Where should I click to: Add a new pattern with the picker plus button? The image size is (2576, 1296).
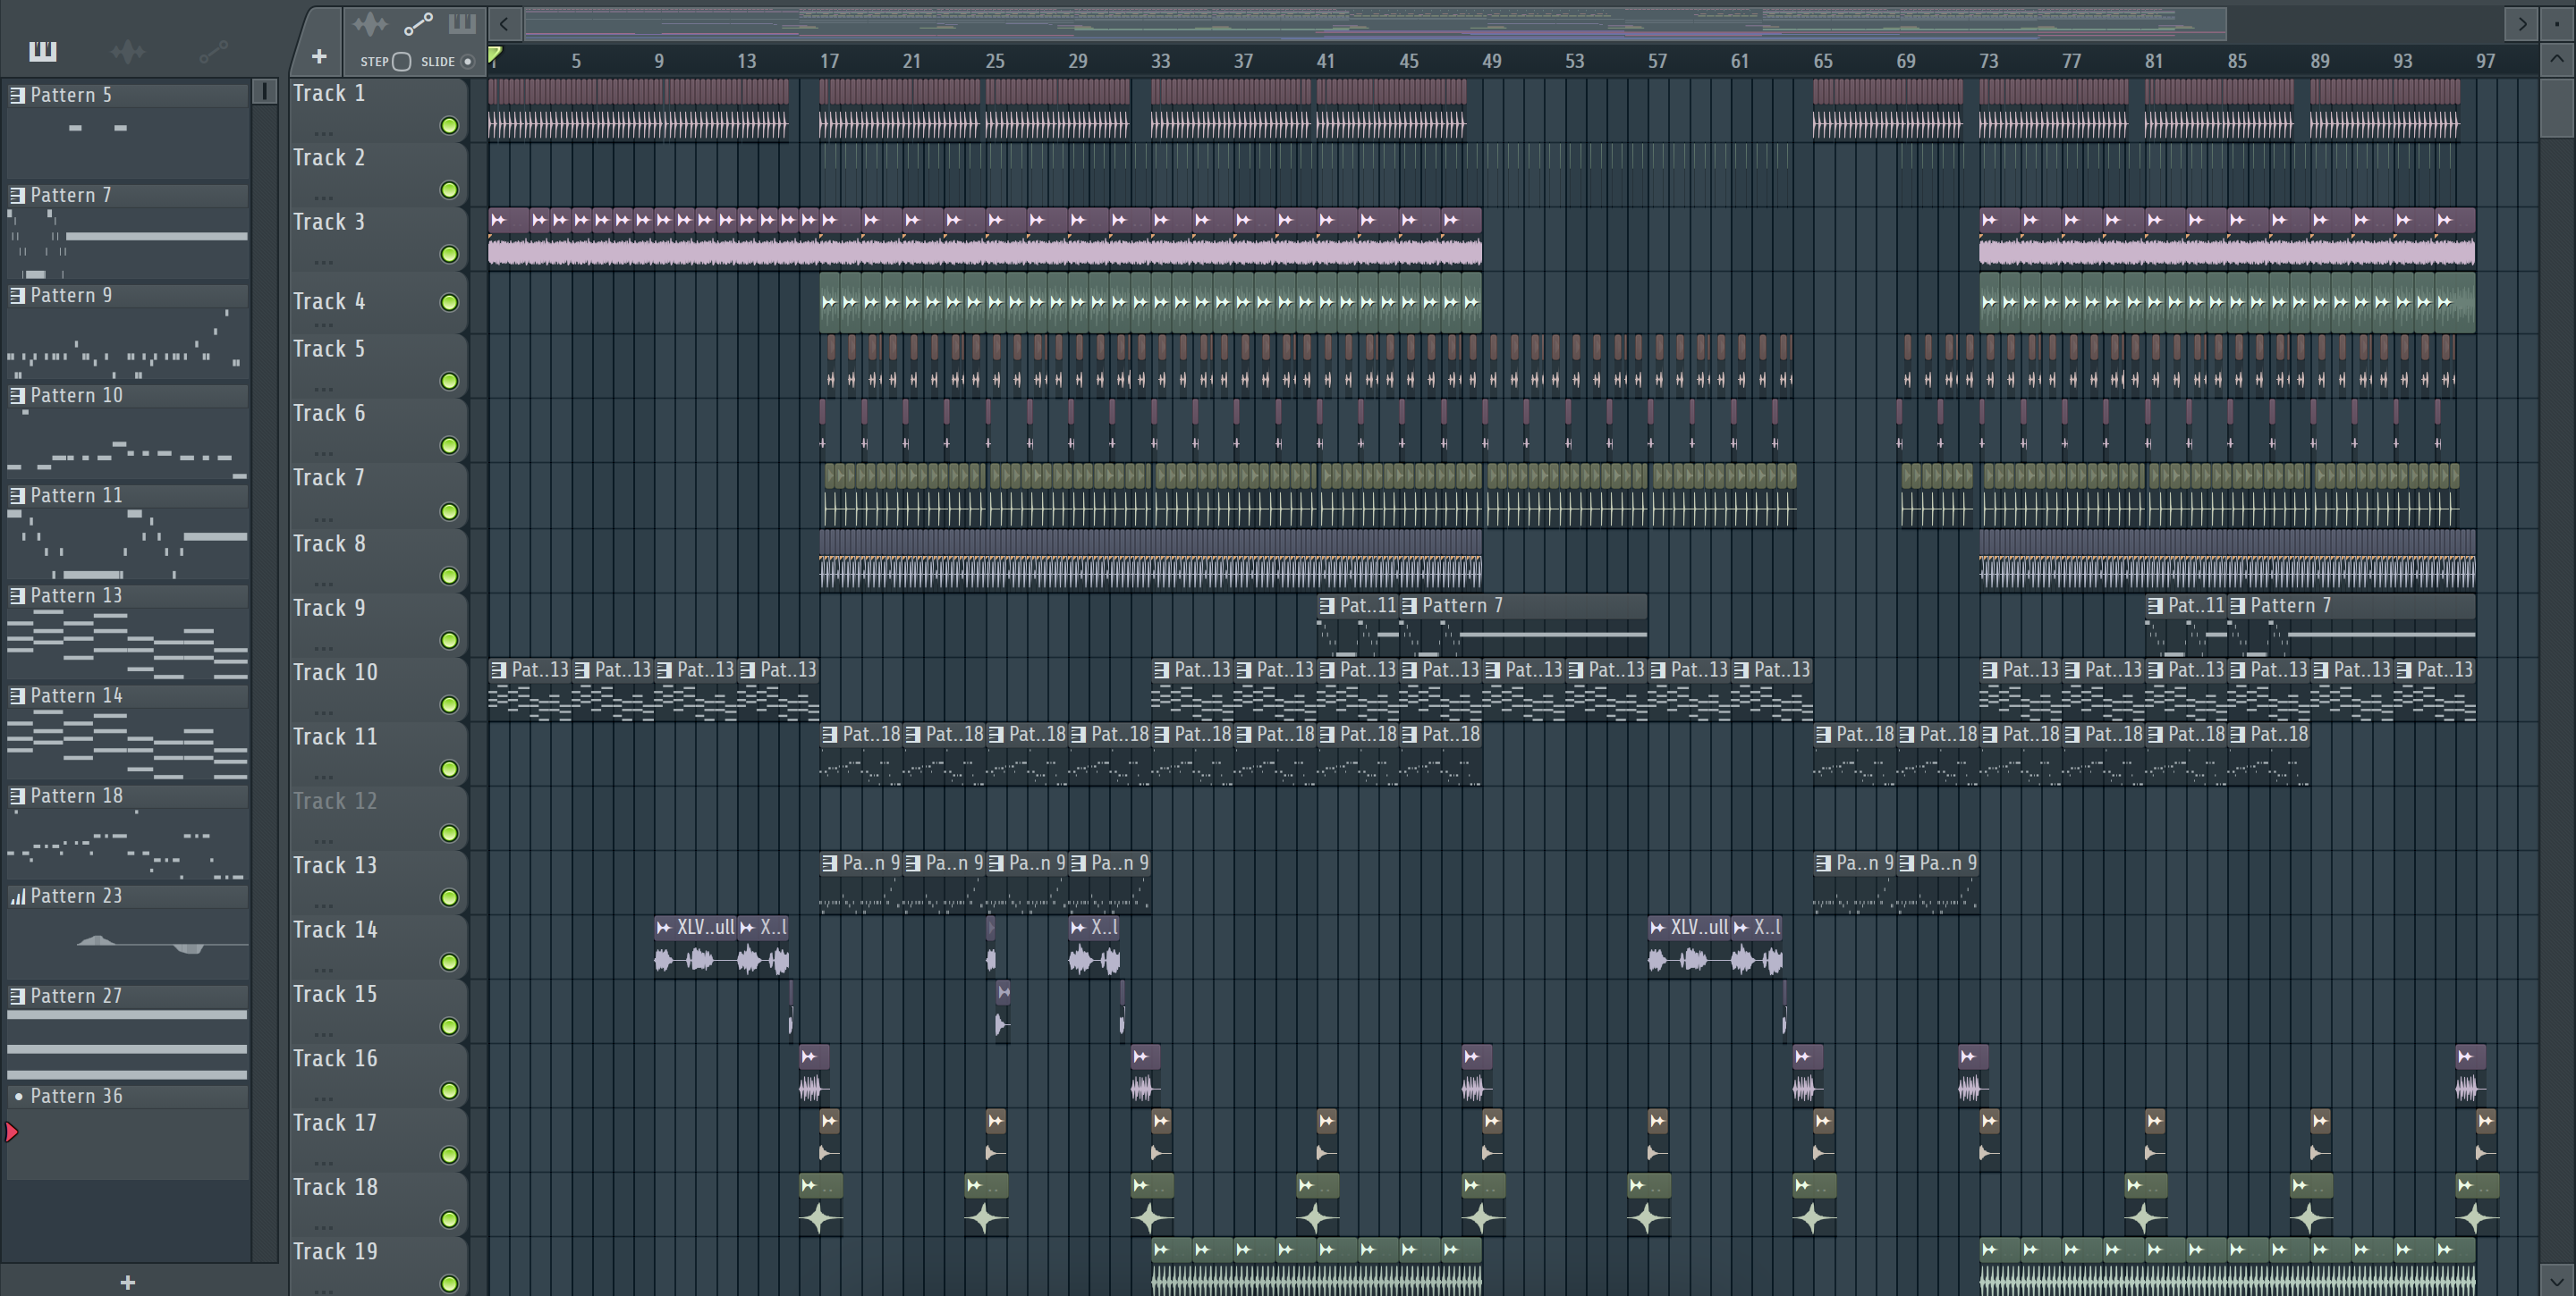click(x=127, y=1282)
